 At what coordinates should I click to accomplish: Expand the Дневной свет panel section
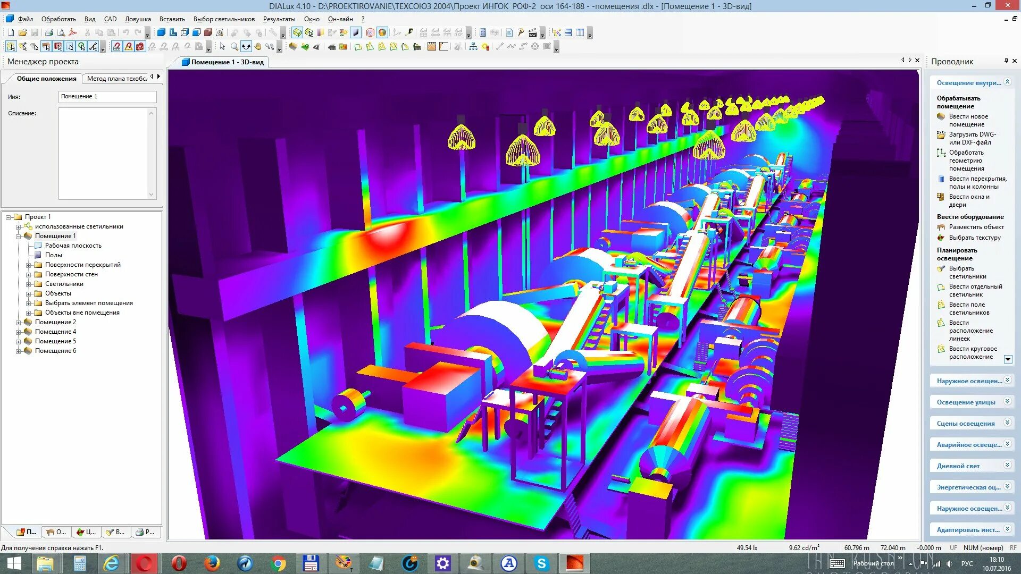(x=1007, y=465)
